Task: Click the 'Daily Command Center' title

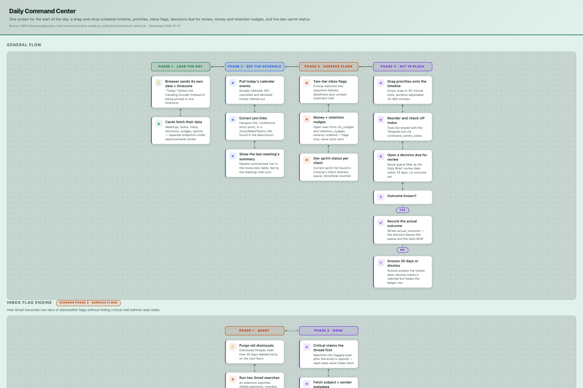Action: [43, 11]
